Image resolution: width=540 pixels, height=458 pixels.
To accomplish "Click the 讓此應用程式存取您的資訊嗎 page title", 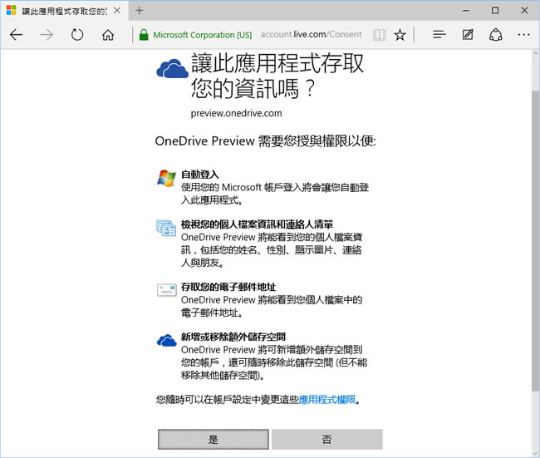I will tap(277, 76).
